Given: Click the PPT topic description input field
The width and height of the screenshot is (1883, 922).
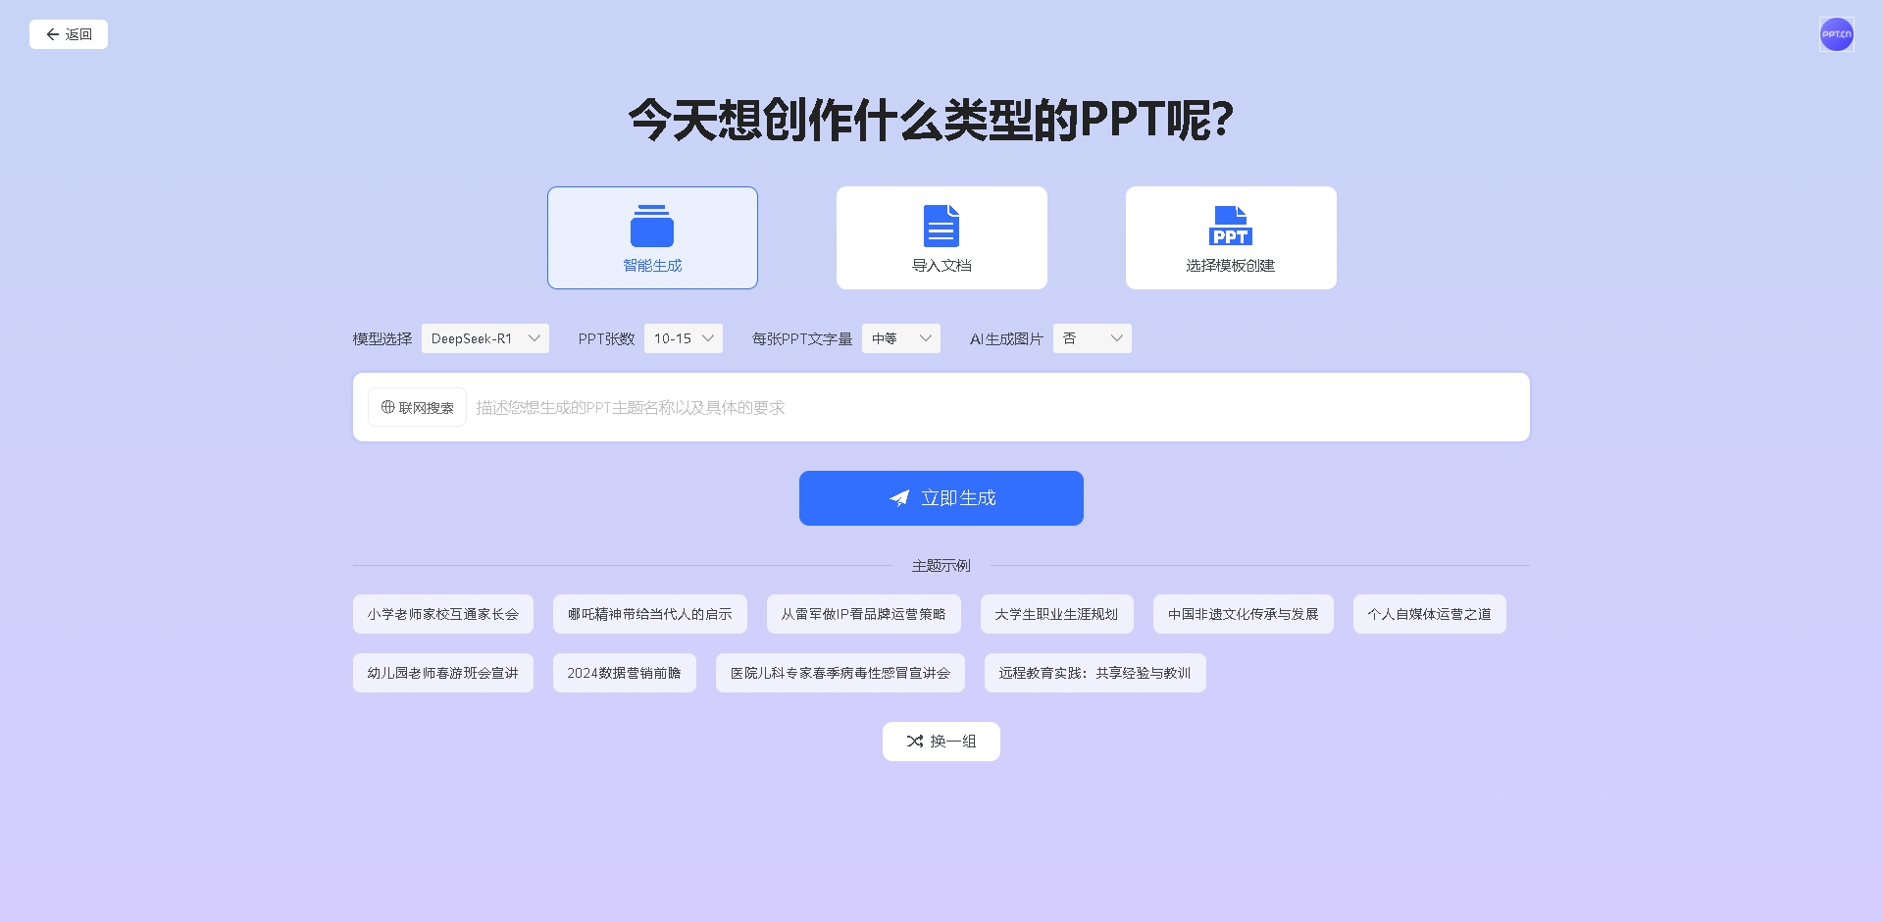Looking at the screenshot, I should tap(995, 407).
